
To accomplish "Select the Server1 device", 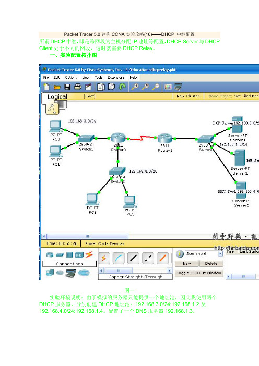I will [x=240, y=158].
